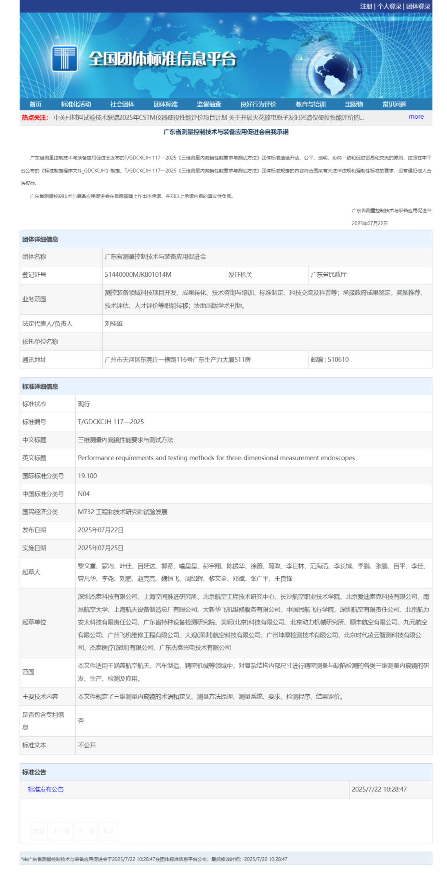Click the legal representative name 刘桂雄
This screenshot has width=447, height=873.
pos(114,324)
